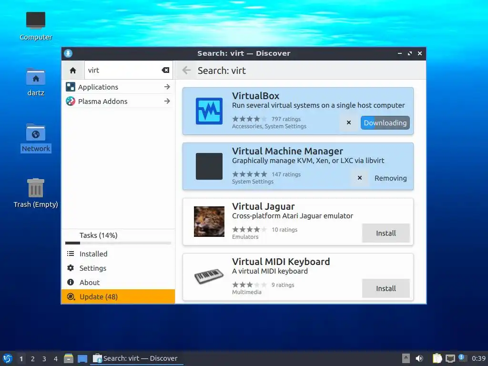Screen dimensions: 488x366
Task: Open the Virtual MIDI Keyboard title
Action: (281, 262)
